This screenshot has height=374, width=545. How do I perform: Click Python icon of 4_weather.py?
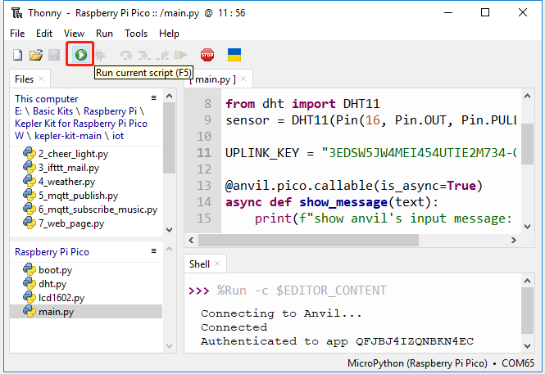(30, 181)
